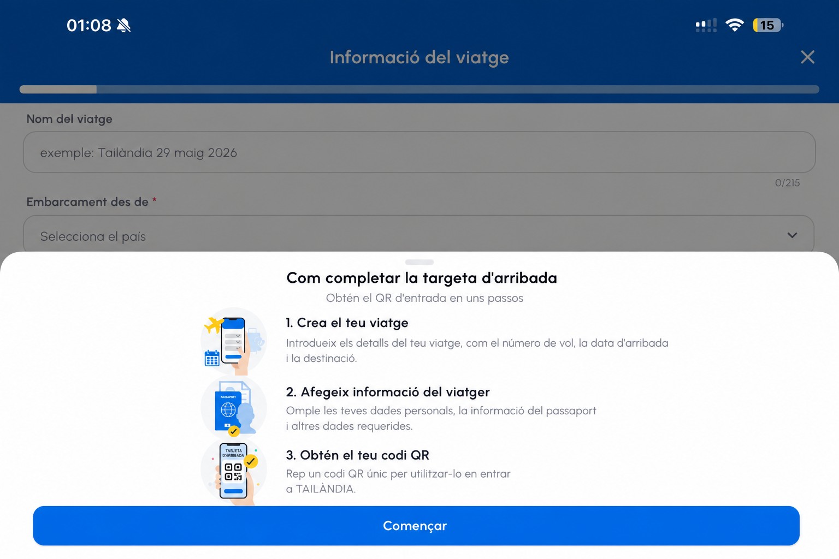Screen dimensions: 839x559
Task: Tap text 'Omple les teves dades personals'
Action: pos(370,411)
